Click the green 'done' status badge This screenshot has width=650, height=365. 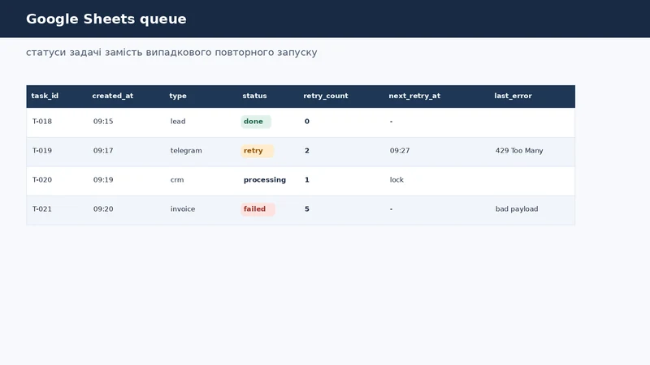[x=256, y=122]
